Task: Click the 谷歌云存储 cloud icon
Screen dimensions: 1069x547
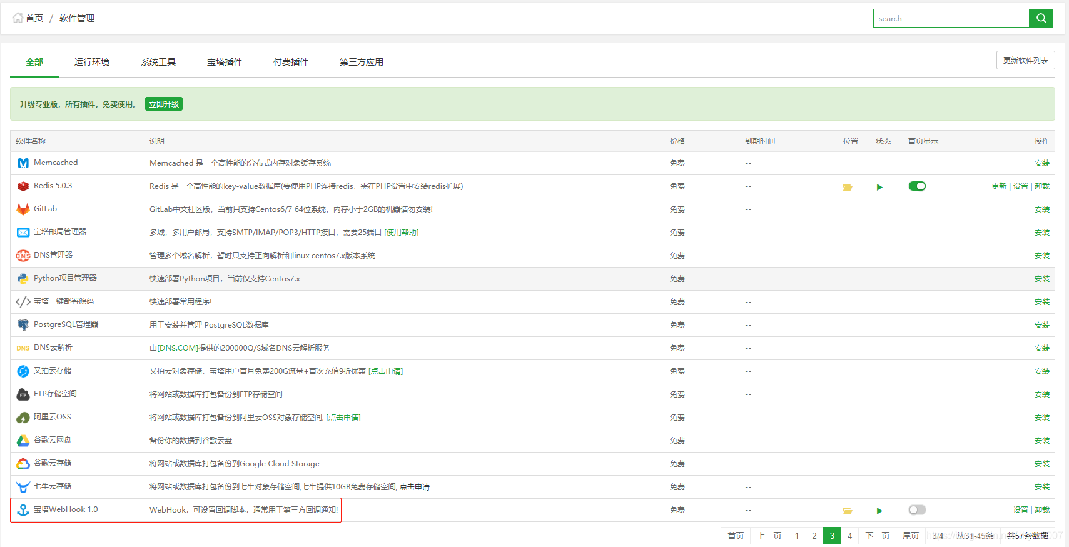Action: tap(23, 464)
